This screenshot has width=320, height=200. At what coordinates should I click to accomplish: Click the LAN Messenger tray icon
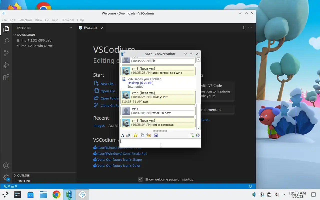254,194
